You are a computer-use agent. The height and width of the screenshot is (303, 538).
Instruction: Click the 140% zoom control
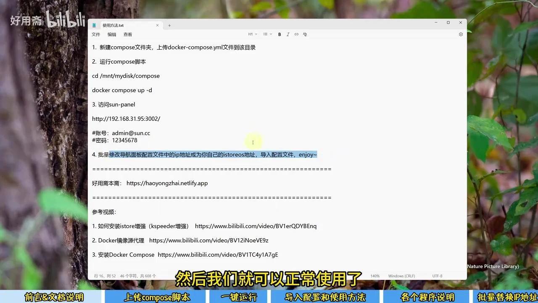click(374, 276)
